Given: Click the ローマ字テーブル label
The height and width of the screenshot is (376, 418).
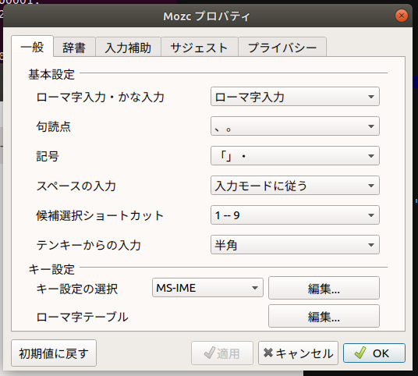Looking at the screenshot, I should coord(83,317).
